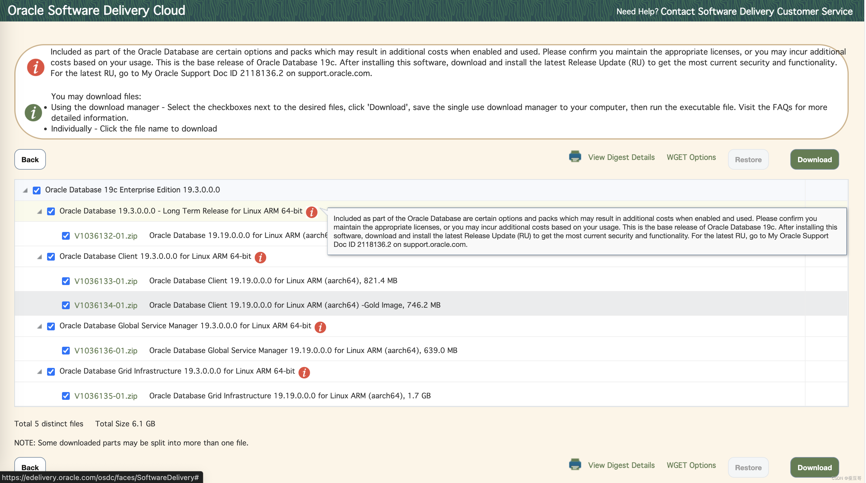Click the Database Client 821.4 MB description

pos(273,281)
